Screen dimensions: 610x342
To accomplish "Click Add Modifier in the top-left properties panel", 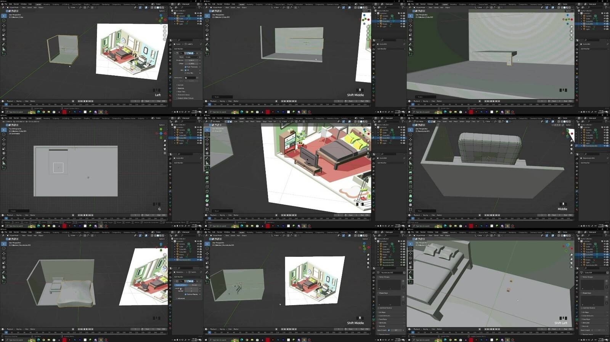I will coord(179,49).
